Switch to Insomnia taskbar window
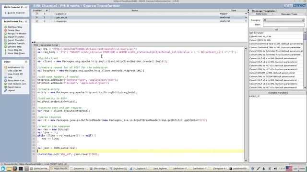307x172 pixels. coord(79,169)
